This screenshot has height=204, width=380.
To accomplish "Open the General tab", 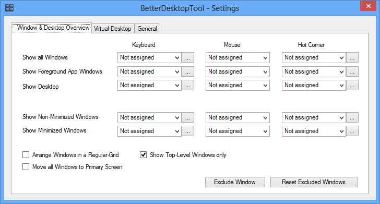I will 147,29.
